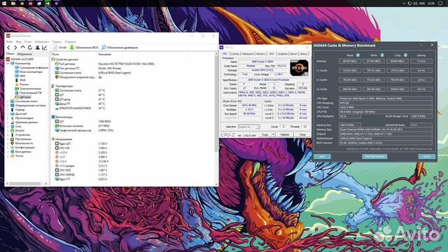Image resolution: width=448 pixels, height=252 pixels.
Task: Click the Поле column header
Action: pos(55,55)
